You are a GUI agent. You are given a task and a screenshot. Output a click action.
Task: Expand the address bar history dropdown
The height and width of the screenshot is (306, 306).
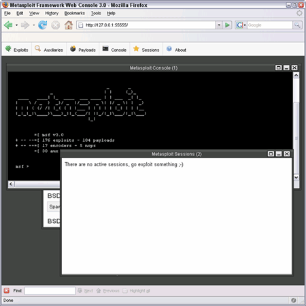(x=219, y=25)
